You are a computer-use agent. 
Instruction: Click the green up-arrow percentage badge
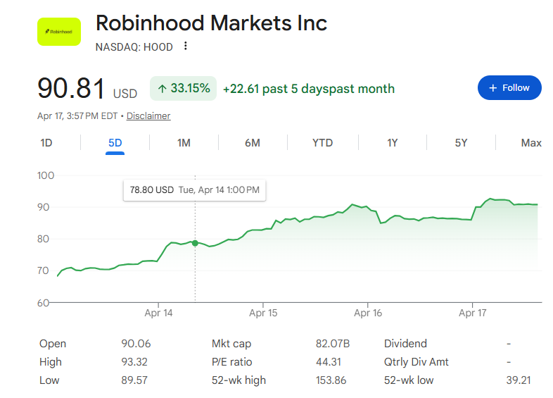183,89
